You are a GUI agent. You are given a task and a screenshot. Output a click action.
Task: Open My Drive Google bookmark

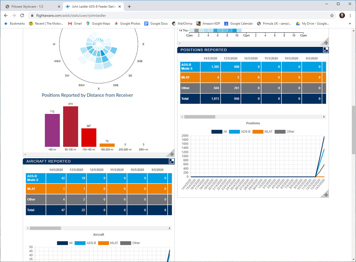point(312,24)
